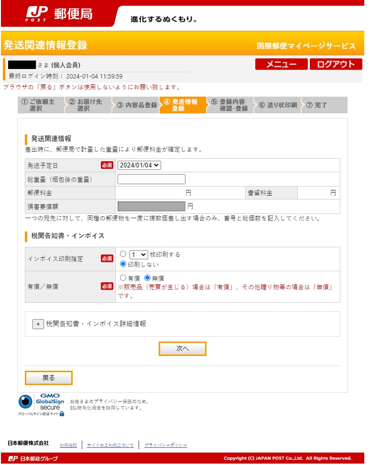Click the GMO GlobalSign secure seal
The height and width of the screenshot is (465, 370).
41,404
